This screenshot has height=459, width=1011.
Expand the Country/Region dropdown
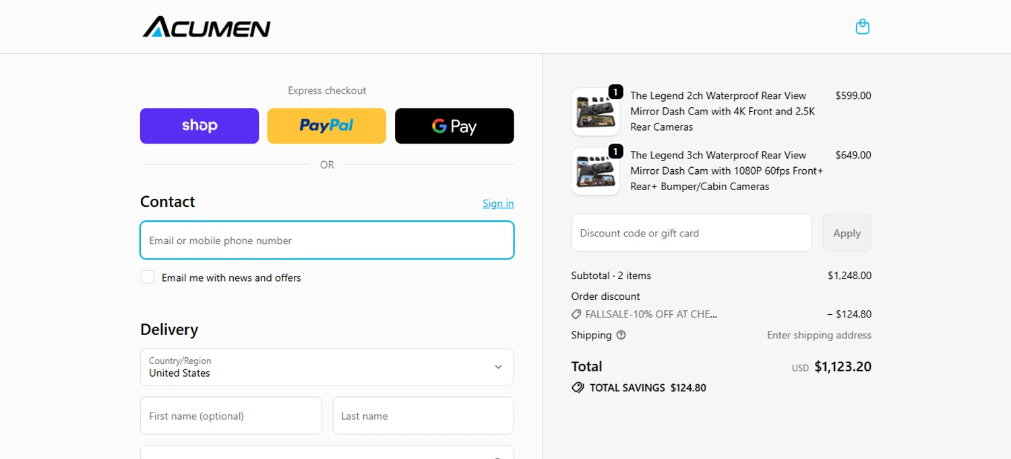point(327,367)
